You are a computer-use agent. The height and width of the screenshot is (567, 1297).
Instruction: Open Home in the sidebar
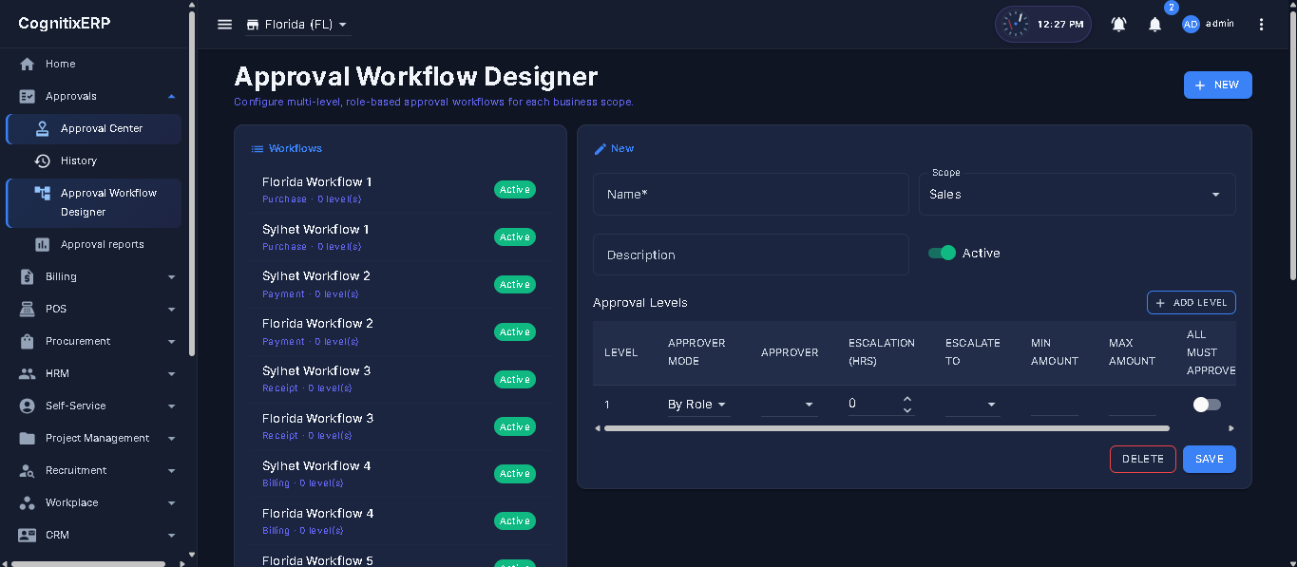point(93,64)
